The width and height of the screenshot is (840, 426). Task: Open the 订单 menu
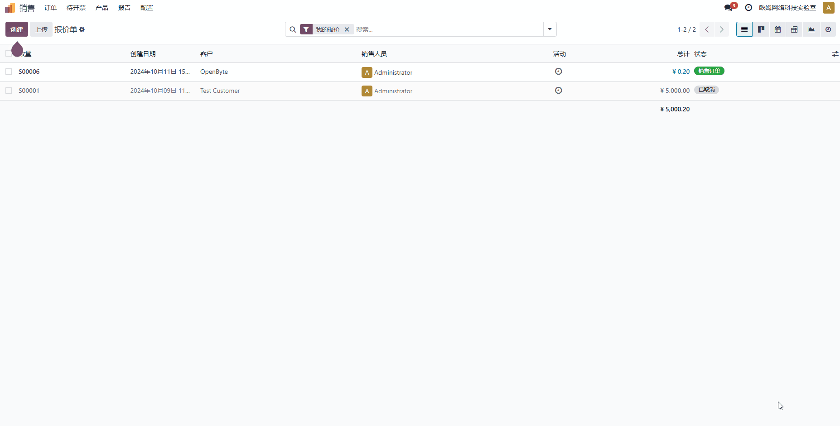point(50,8)
